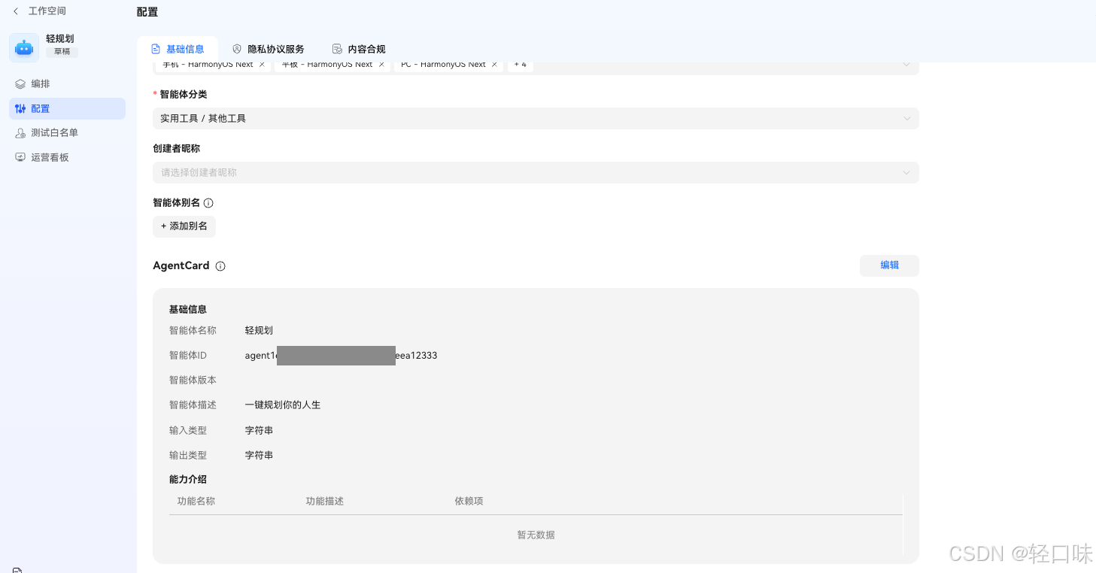Click the 运营看板 monitor icon in sidebar
Viewport: 1096px width, 573px height.
tap(20, 158)
